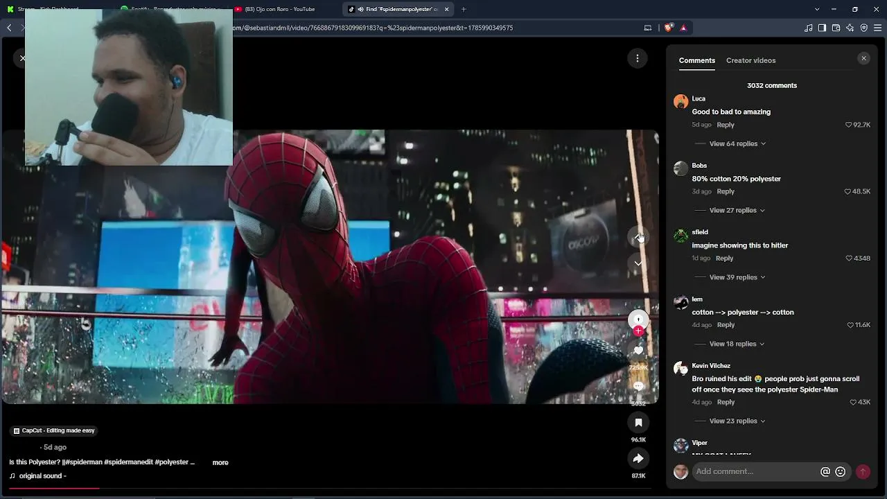Bookmark the video with the save icon
The width and height of the screenshot is (887, 499).
click(638, 423)
